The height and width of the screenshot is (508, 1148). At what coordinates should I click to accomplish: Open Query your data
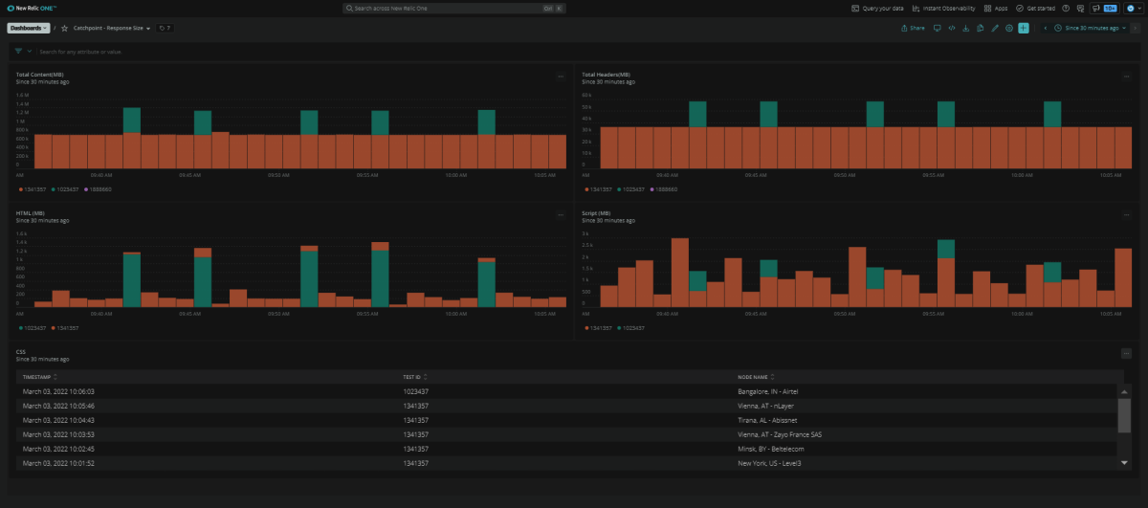[877, 8]
